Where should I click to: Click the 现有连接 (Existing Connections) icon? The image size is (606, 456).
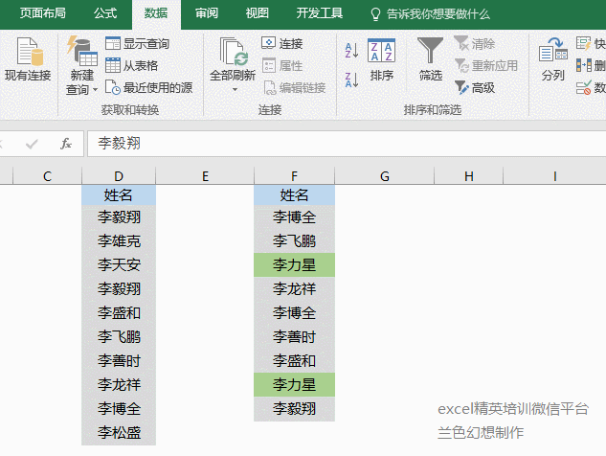pyautogui.click(x=28, y=59)
